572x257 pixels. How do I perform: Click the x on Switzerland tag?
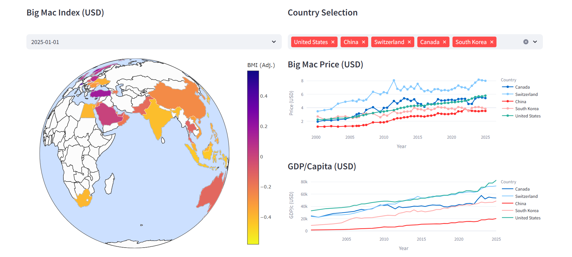tap(409, 42)
